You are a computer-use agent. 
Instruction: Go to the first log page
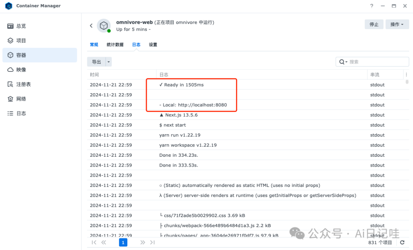point(94,242)
